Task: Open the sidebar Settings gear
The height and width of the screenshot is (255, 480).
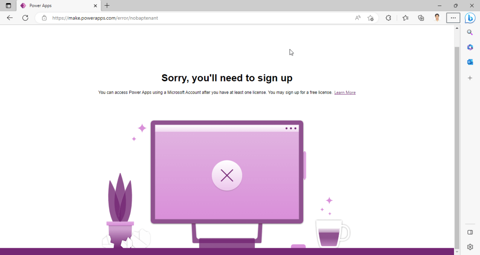Action: point(470,247)
